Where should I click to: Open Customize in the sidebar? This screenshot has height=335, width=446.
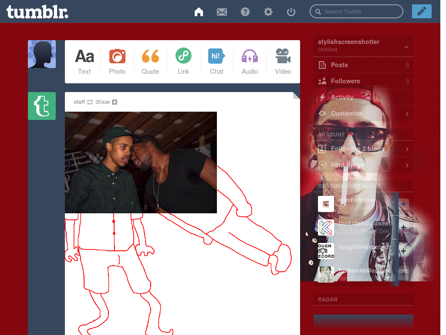tap(363, 113)
